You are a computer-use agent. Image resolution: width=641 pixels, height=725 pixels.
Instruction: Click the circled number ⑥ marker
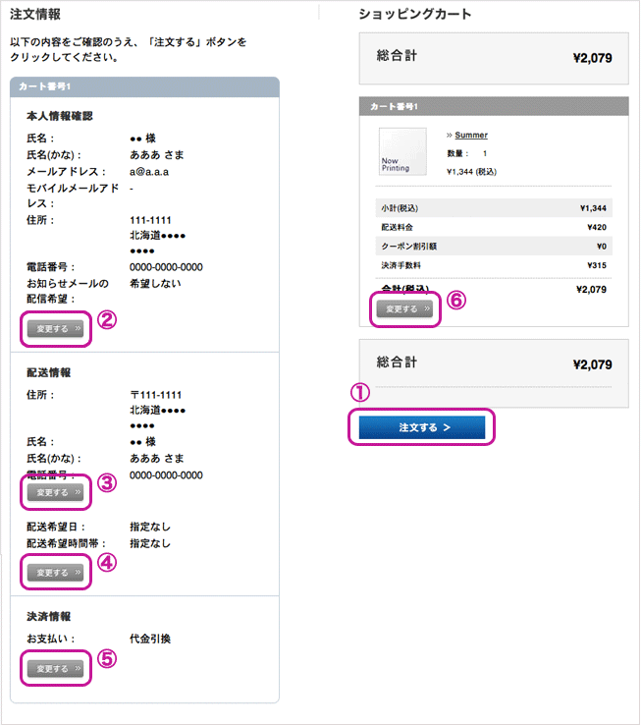point(456,301)
